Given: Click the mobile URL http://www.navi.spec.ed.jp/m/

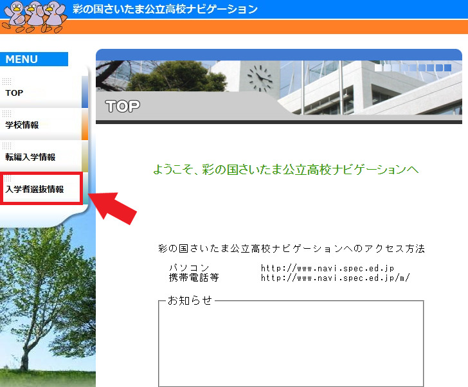Looking at the screenshot, I should coord(335,278).
